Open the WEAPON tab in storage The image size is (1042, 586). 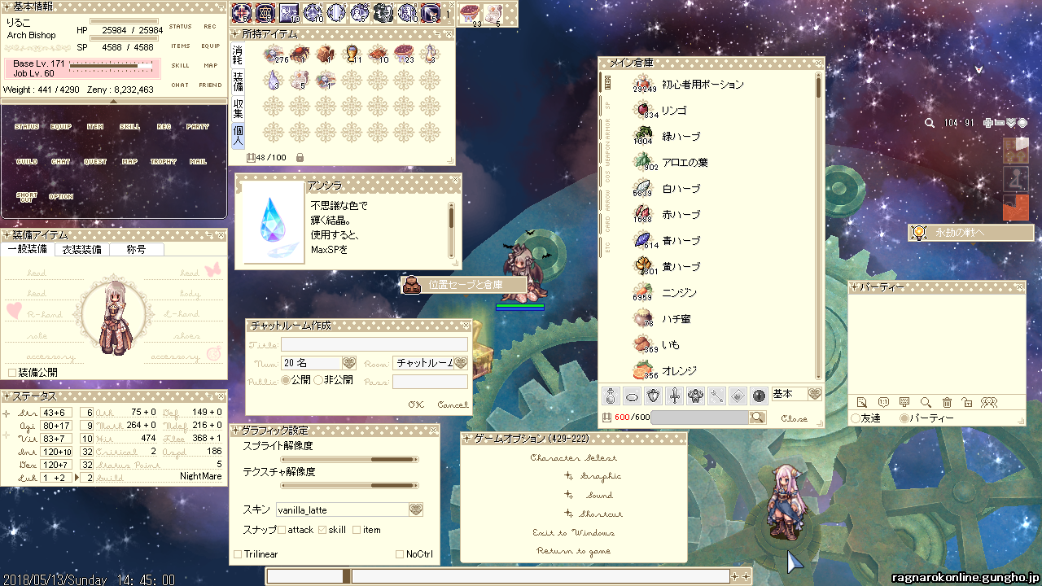click(x=607, y=153)
